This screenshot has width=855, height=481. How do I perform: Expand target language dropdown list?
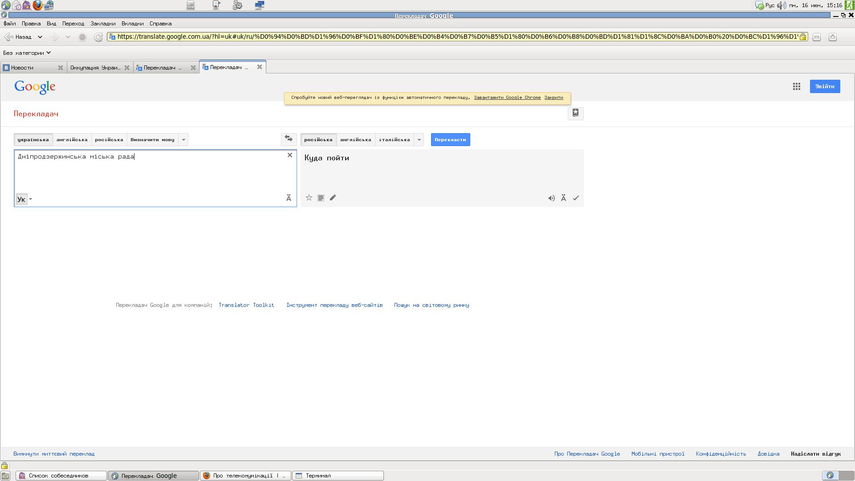coord(419,139)
